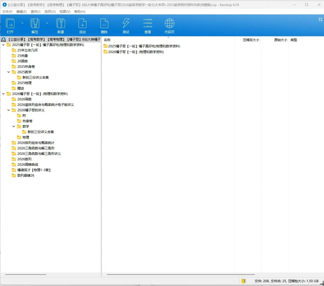
Task: Select the zip root node in the tree
Action: point(51,39)
